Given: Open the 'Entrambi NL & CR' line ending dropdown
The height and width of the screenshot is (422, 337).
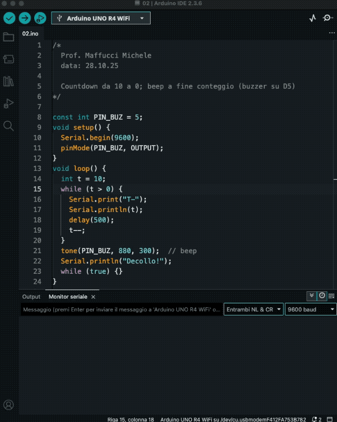Looking at the screenshot, I should [254, 310].
